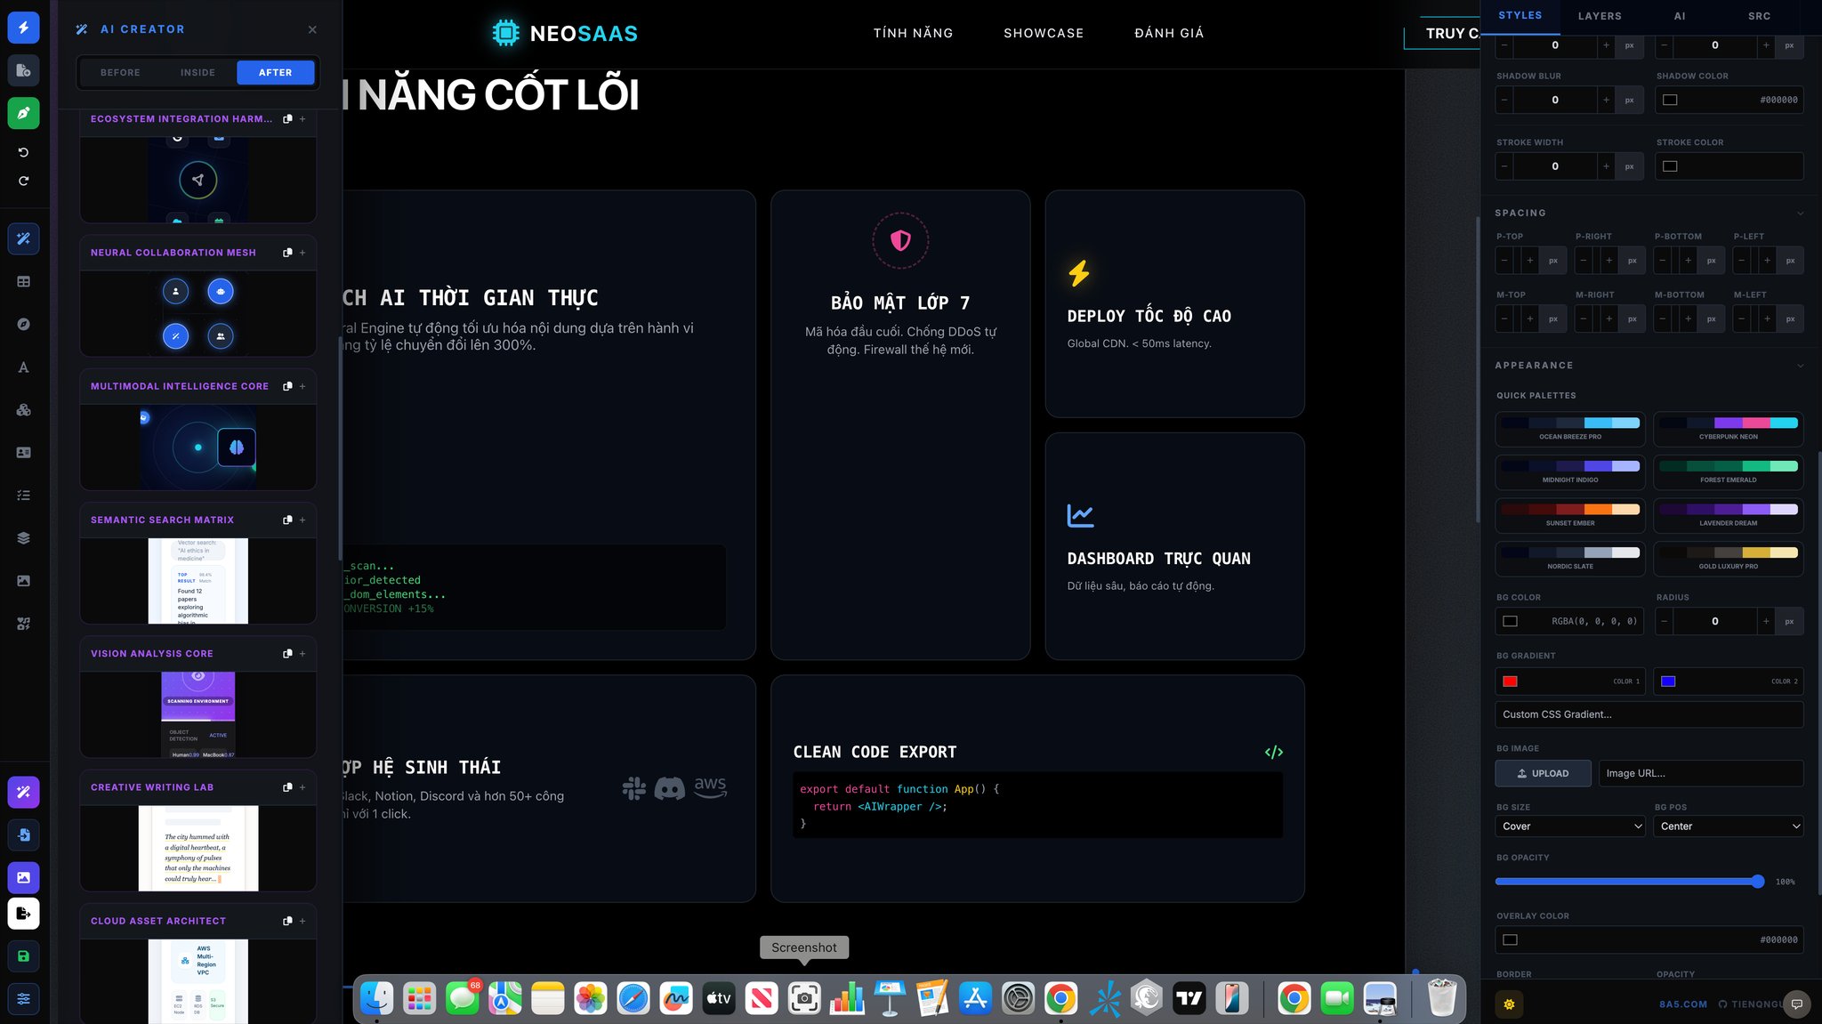Select the BEFORE position option
Viewport: 1822px width, 1024px height.
tap(120, 73)
